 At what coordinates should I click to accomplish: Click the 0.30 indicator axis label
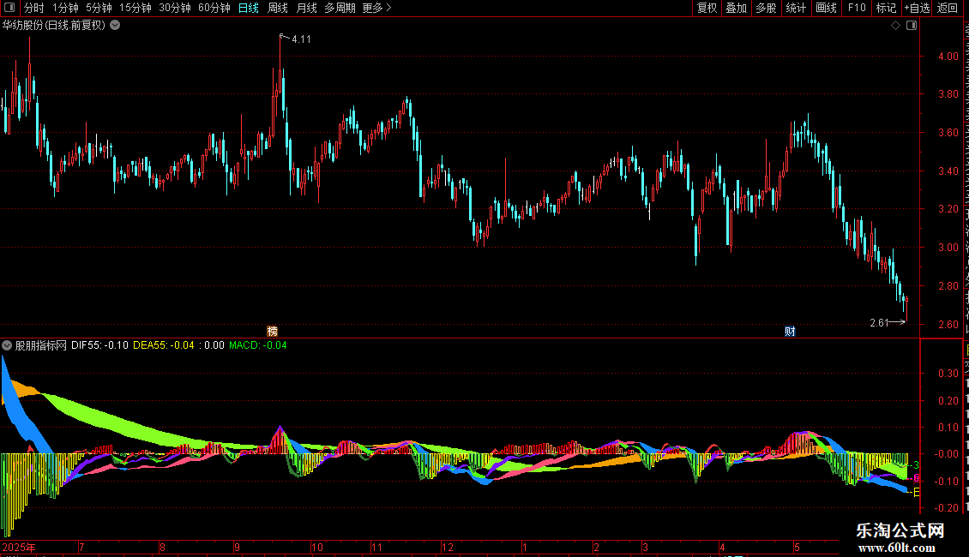tap(948, 374)
